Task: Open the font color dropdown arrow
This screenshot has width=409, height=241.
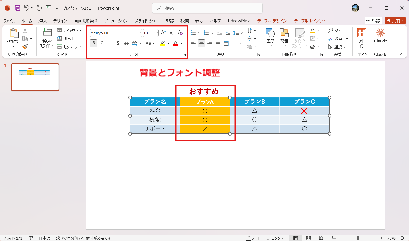Action: click(x=182, y=43)
